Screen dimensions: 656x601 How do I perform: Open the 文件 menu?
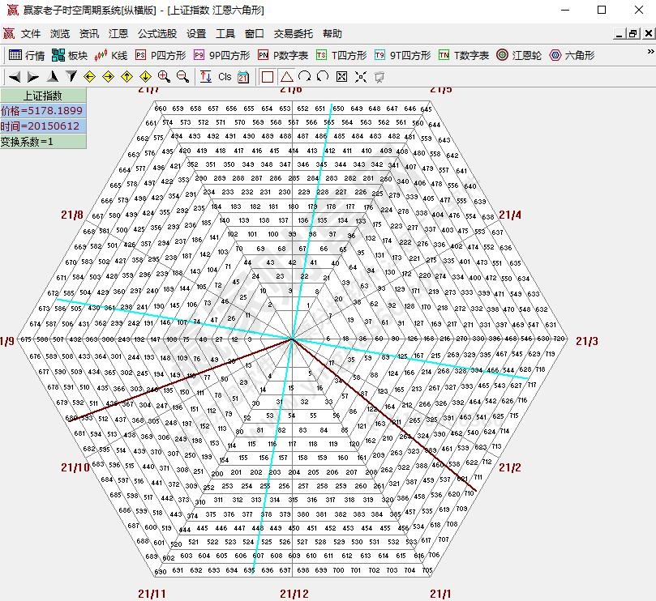tap(31, 34)
